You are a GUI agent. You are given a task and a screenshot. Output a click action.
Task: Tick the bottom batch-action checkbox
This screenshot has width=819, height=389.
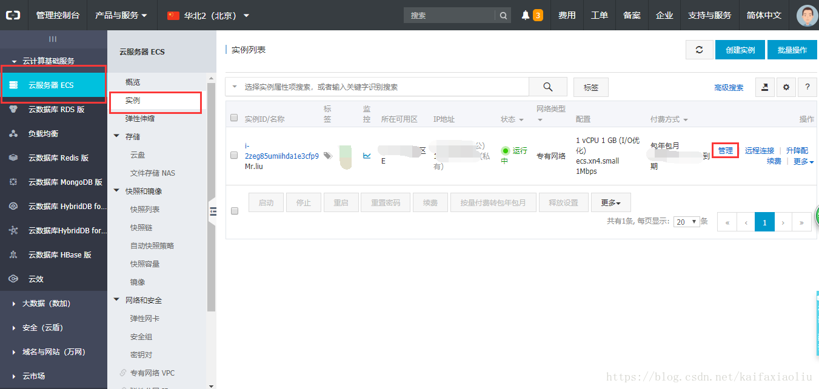click(235, 211)
